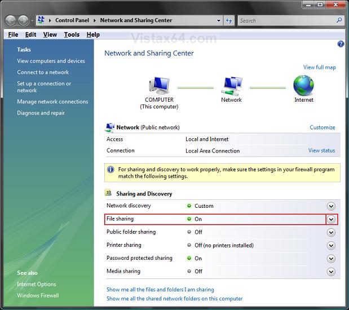Viewport: 349px width, 310px height.
Task: Expand the File sharing settings
Action: 331,220
